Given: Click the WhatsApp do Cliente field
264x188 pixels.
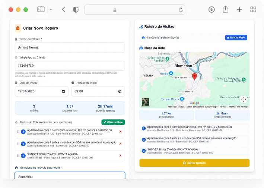Looking at the screenshot, I should coord(70,66).
